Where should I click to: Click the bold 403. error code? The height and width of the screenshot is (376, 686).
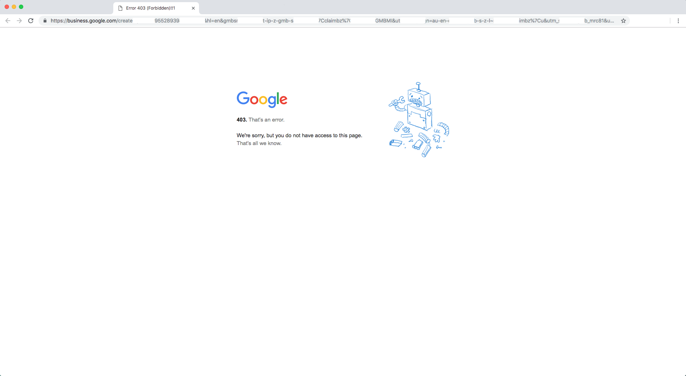(x=242, y=120)
